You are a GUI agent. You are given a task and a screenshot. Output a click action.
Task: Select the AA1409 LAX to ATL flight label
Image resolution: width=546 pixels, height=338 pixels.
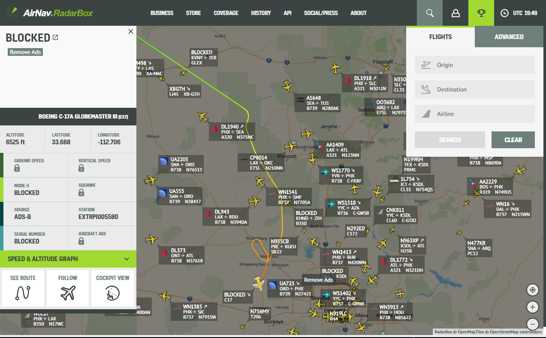[337, 150]
